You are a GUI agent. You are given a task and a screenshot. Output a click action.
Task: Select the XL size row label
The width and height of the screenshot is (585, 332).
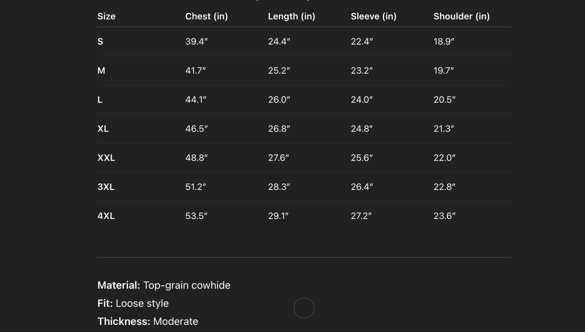(103, 129)
